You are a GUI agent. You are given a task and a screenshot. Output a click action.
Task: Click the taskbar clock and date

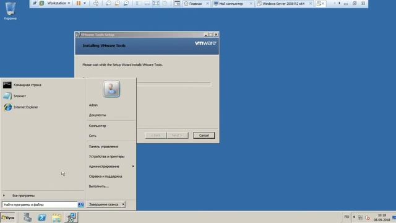point(382,217)
